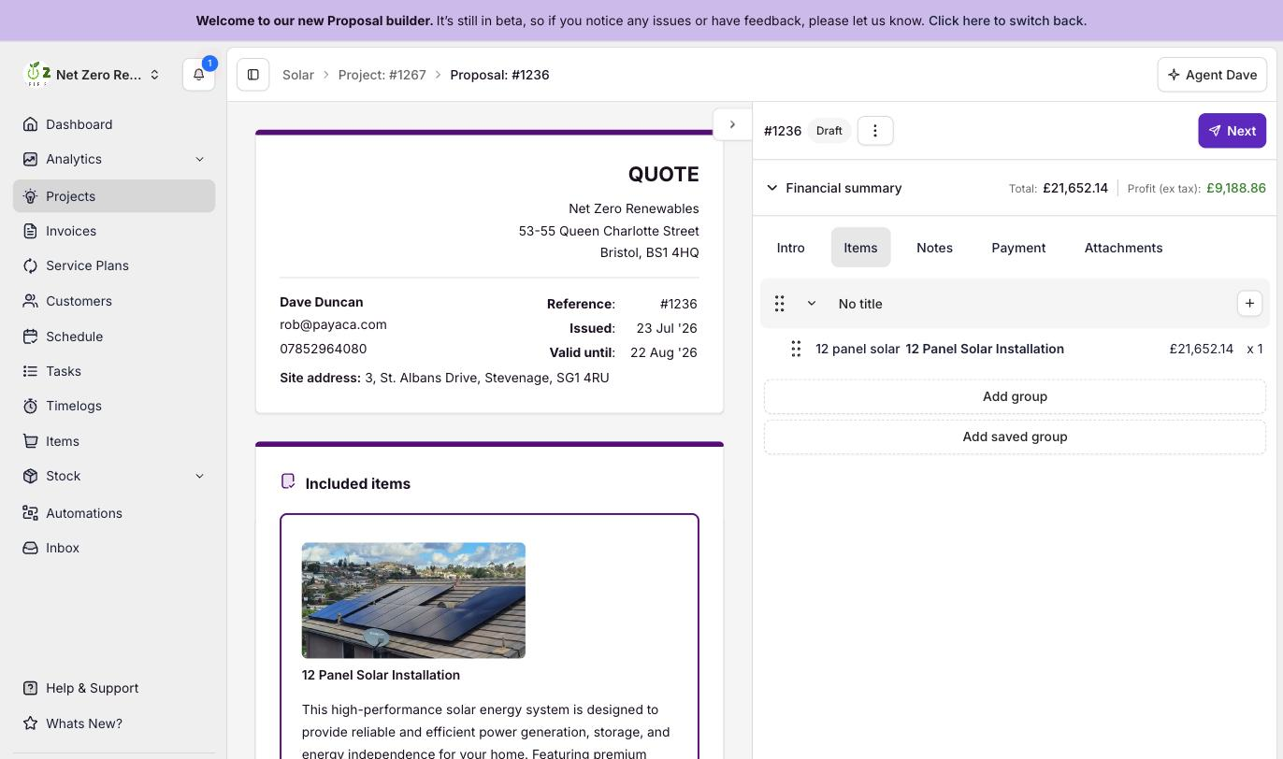Click Add saved group
The image size is (1283, 759).
1015,437
